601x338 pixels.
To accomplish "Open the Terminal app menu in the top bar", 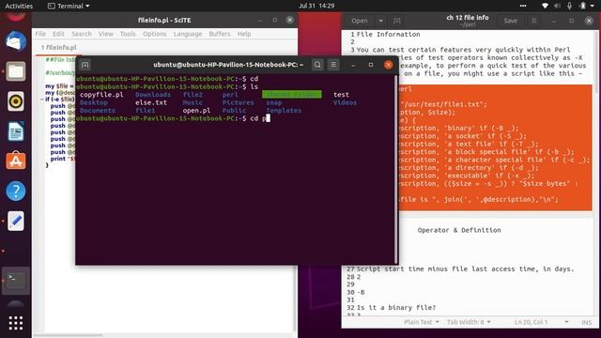I will coord(69,6).
